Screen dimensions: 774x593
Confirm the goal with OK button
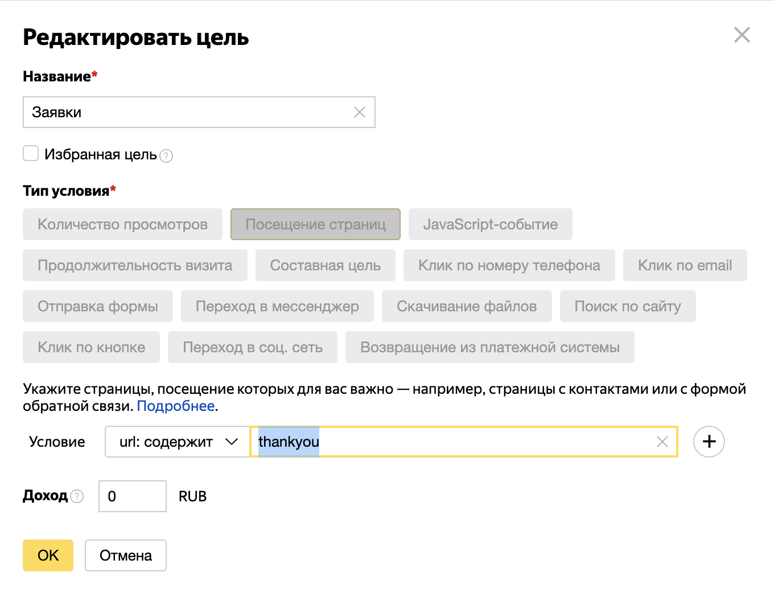click(48, 555)
